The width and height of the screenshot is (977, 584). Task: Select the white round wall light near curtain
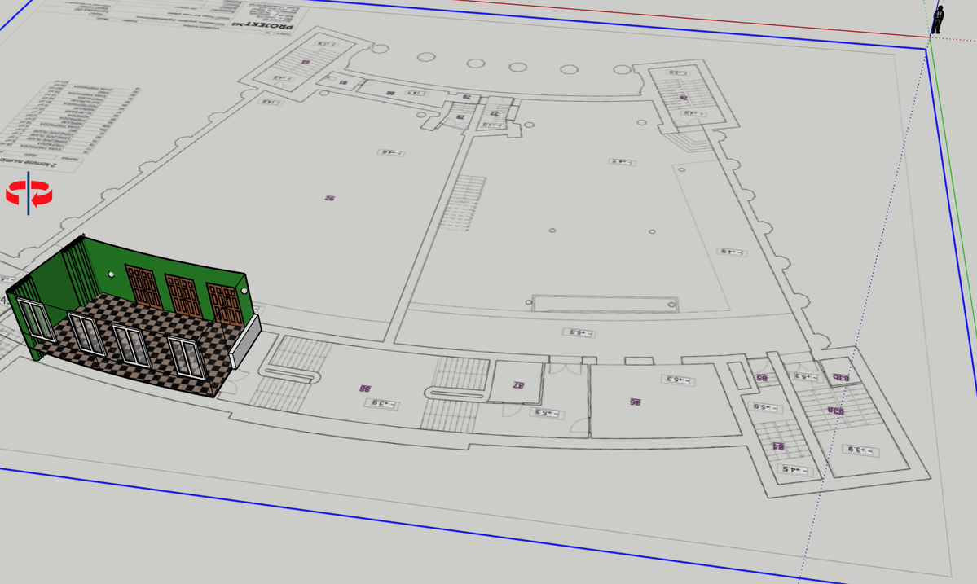click(x=111, y=274)
